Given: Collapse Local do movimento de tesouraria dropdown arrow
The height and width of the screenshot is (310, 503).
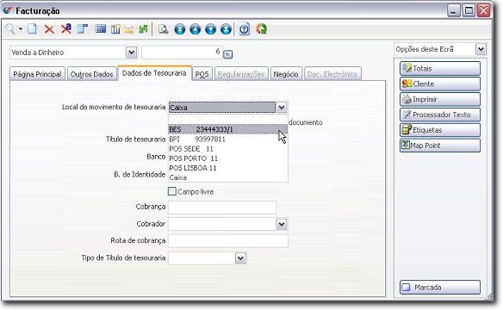Looking at the screenshot, I should (x=282, y=107).
